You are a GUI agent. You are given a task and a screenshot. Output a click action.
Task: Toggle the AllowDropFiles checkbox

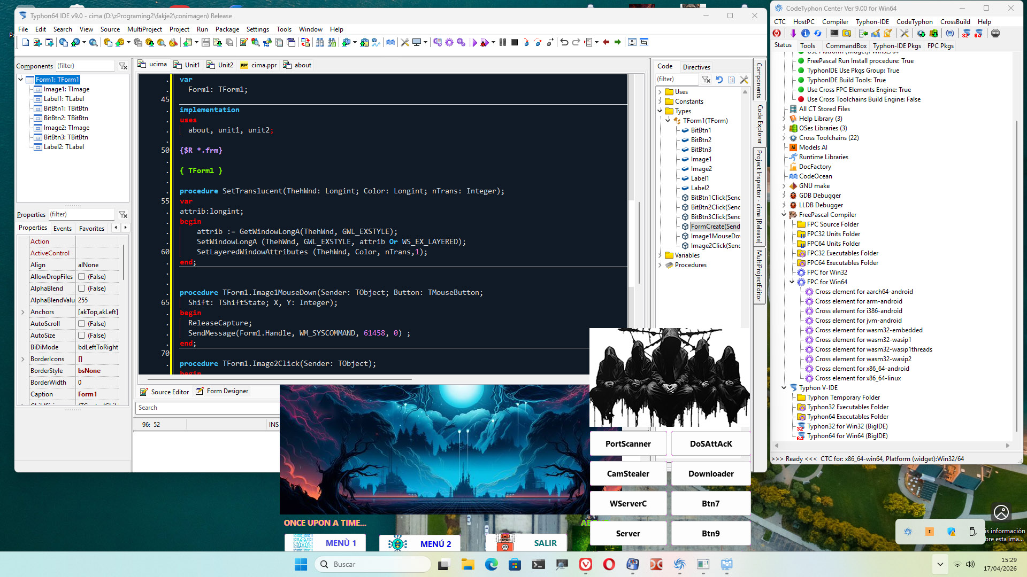(x=82, y=277)
